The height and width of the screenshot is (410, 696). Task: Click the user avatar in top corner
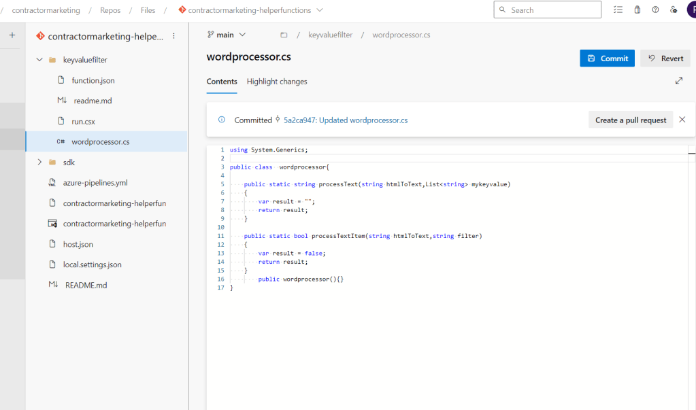click(x=692, y=10)
